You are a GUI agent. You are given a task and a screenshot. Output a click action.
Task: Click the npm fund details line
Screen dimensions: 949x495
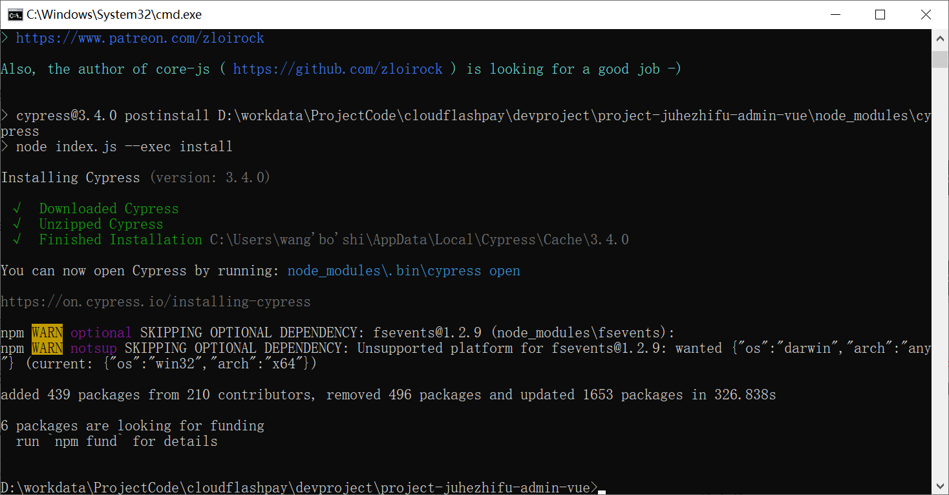tap(116, 441)
